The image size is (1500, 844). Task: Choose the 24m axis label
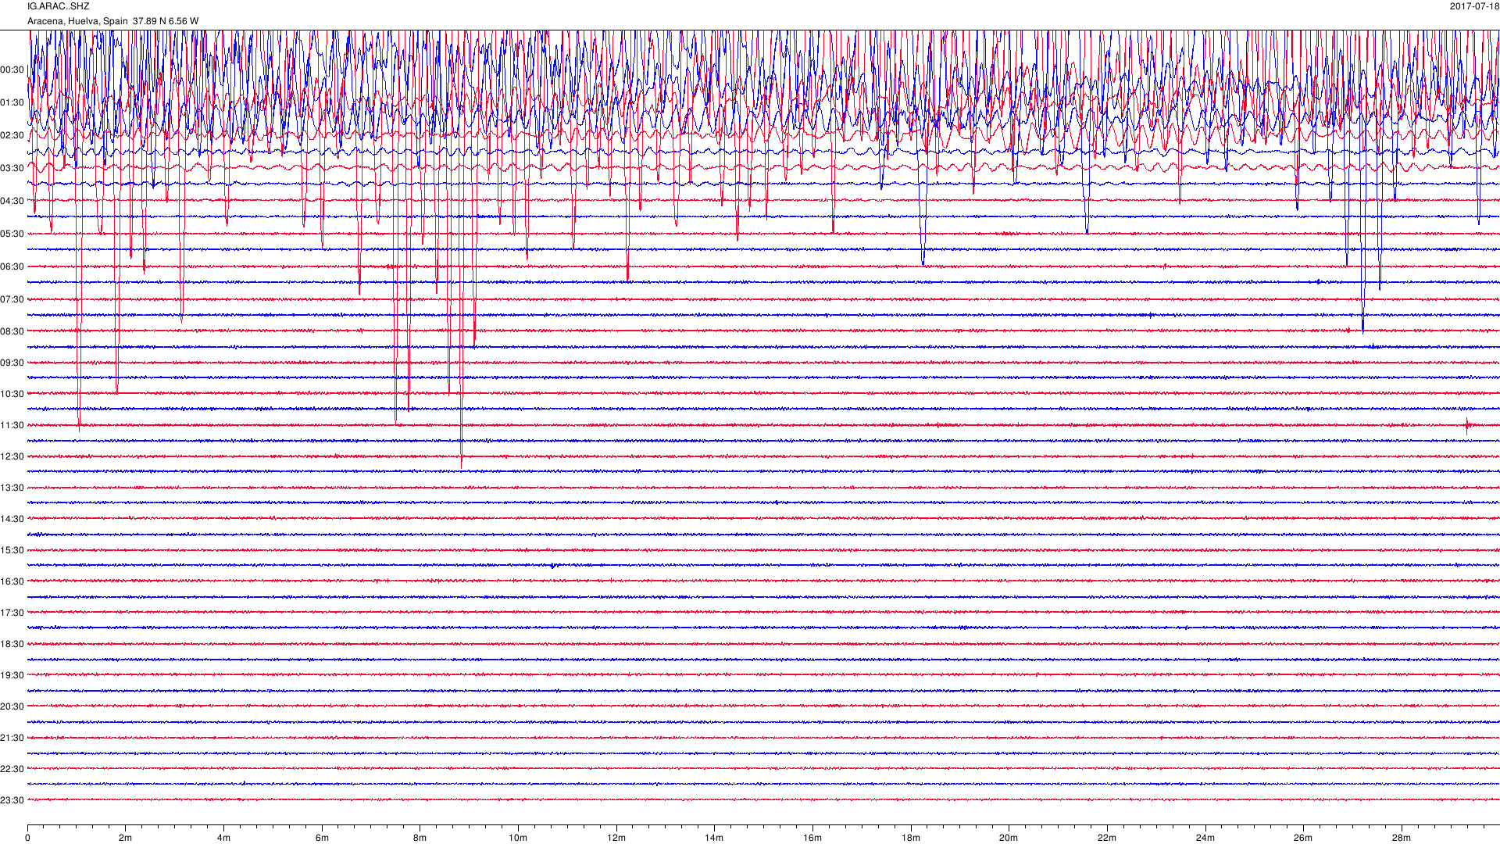(1205, 838)
